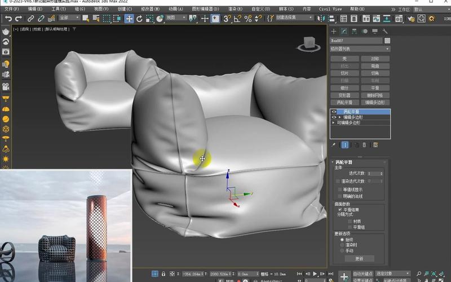
Task: Click the pin stack icon
Action: click(x=334, y=144)
